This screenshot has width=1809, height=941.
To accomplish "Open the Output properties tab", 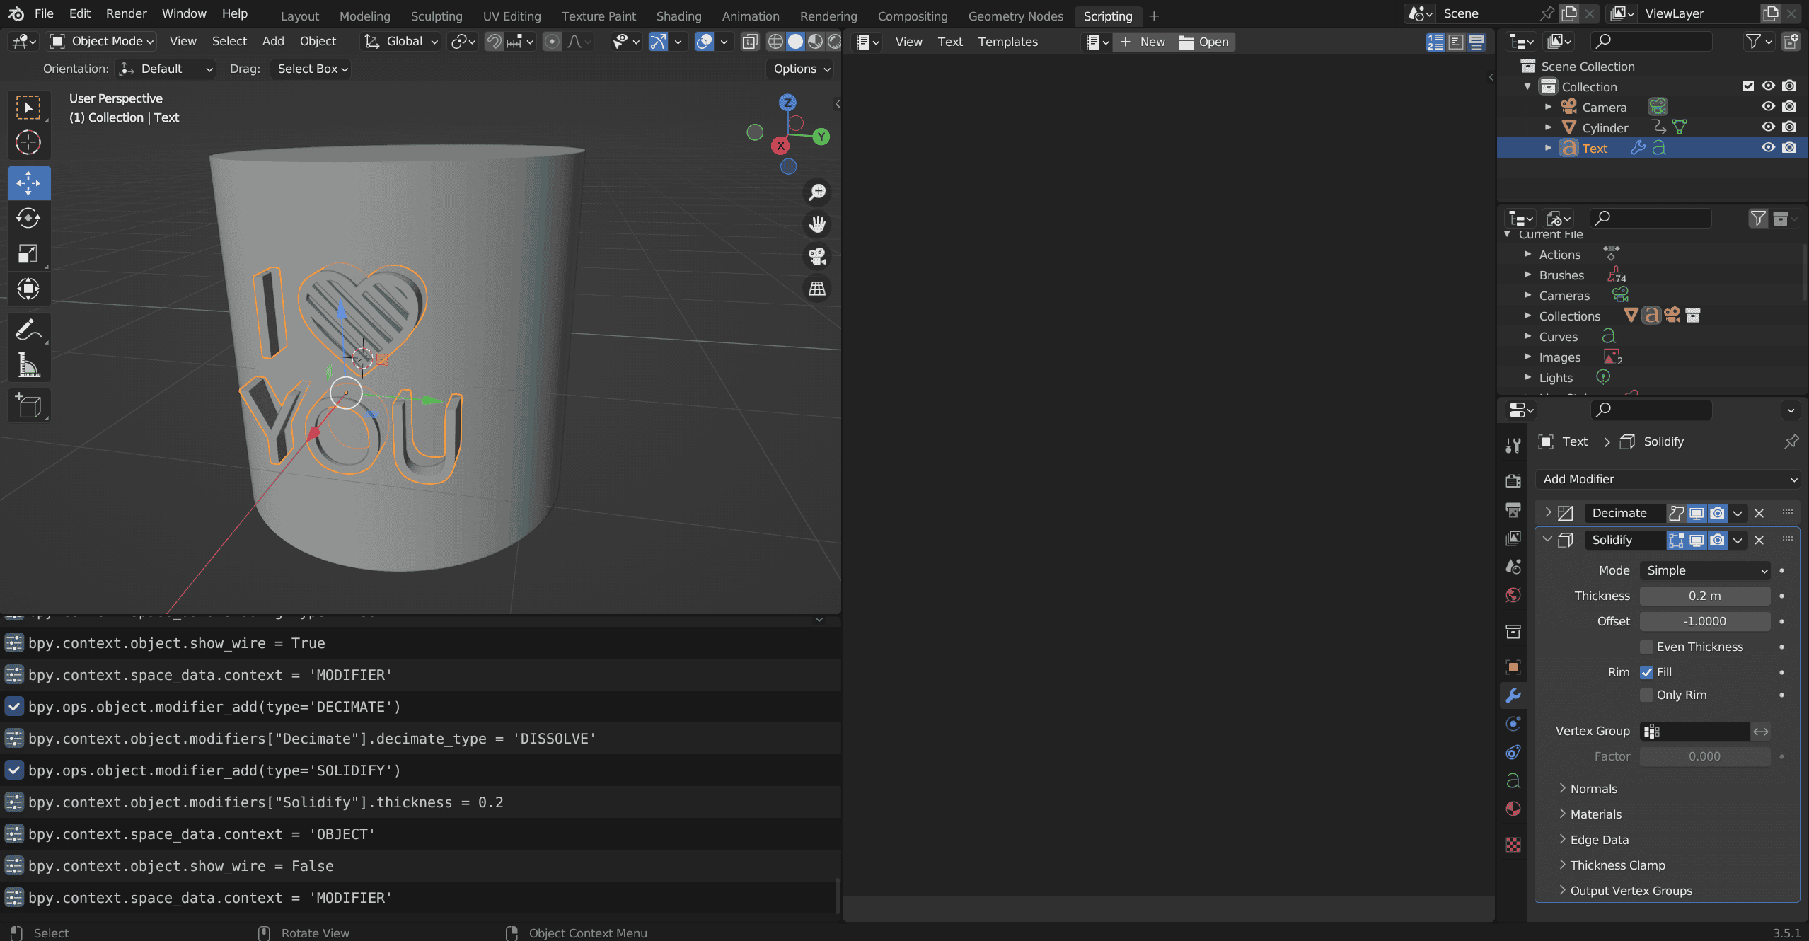I will click(1513, 510).
